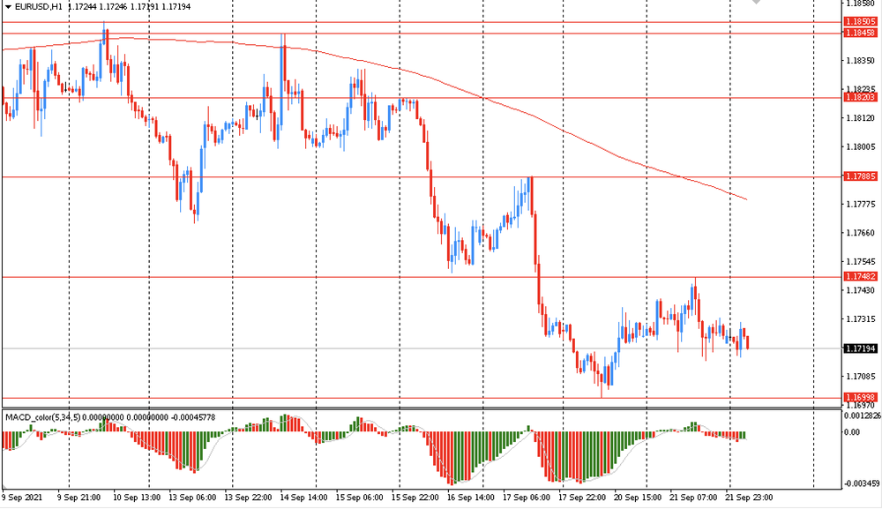Click the MACD scale value -0.003459

coord(863,483)
